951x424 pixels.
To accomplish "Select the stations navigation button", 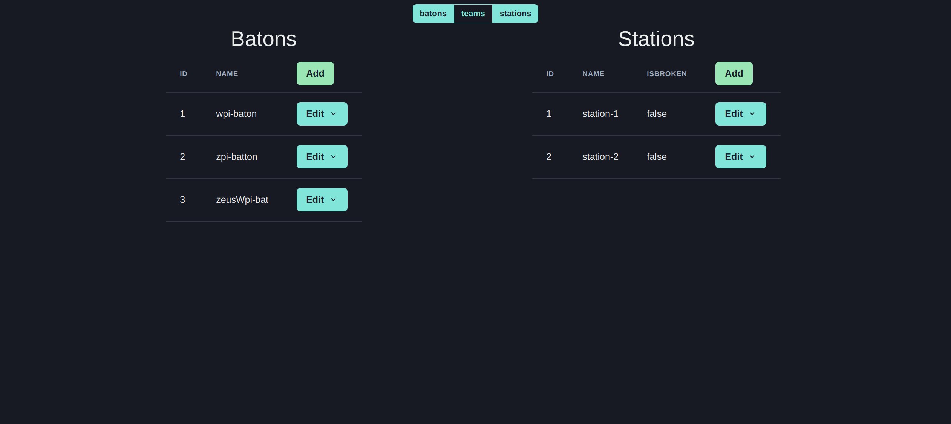I will point(515,13).
